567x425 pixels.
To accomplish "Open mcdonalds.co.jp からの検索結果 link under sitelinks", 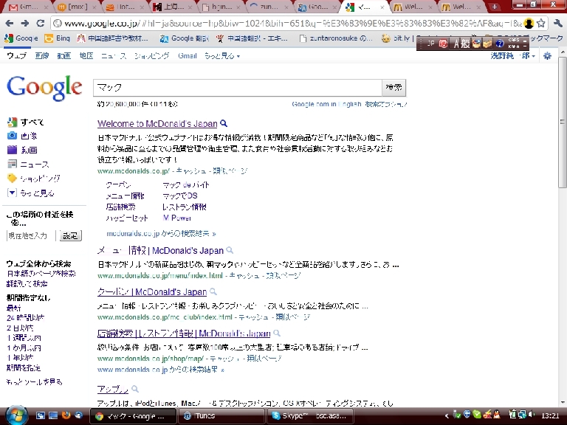I will pos(161,233).
